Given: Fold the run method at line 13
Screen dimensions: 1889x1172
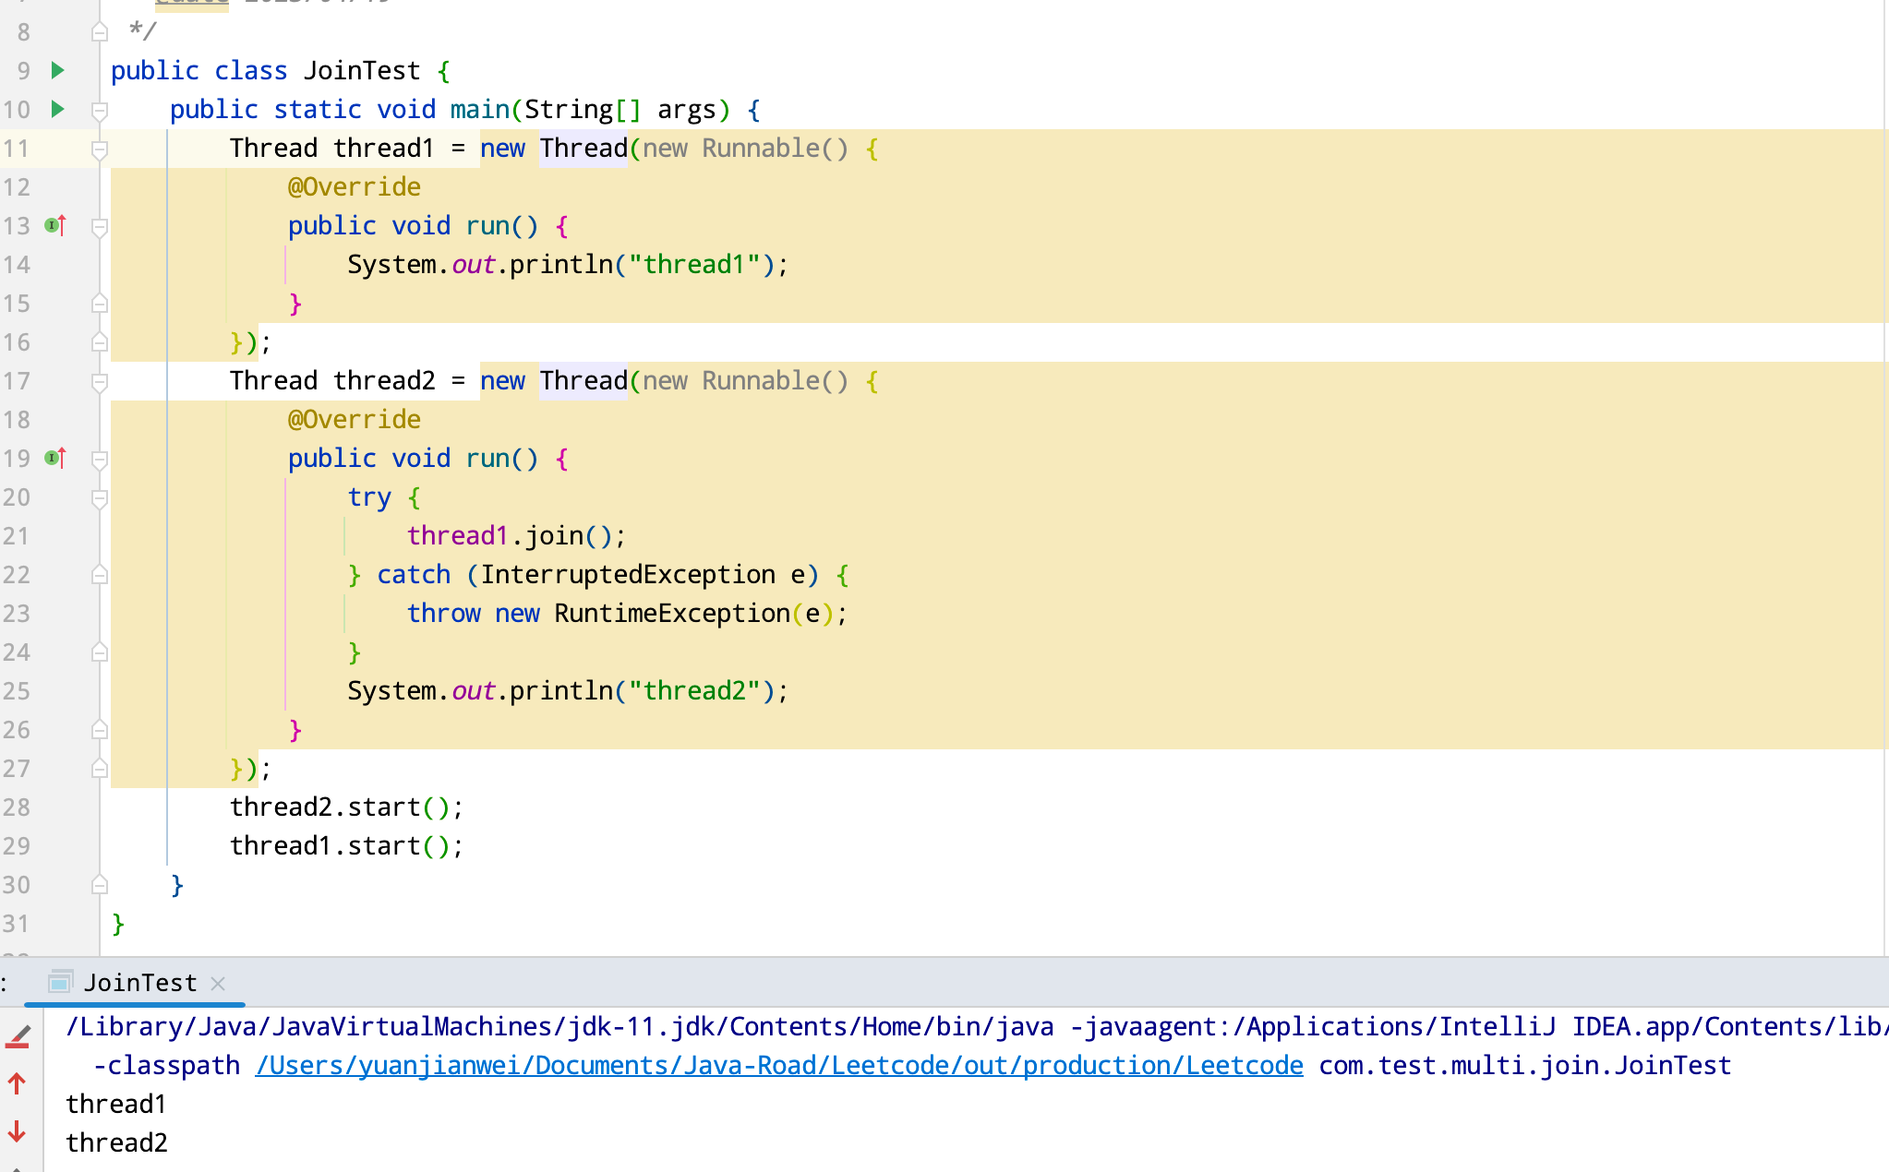Looking at the screenshot, I should pos(100,226).
